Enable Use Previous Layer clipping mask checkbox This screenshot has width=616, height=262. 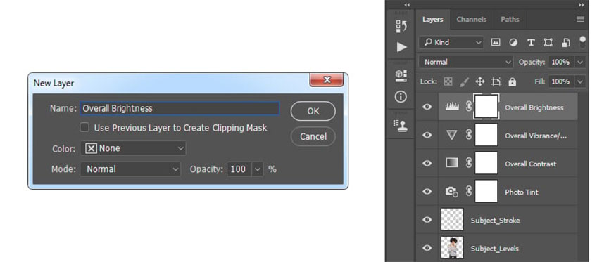click(x=84, y=127)
